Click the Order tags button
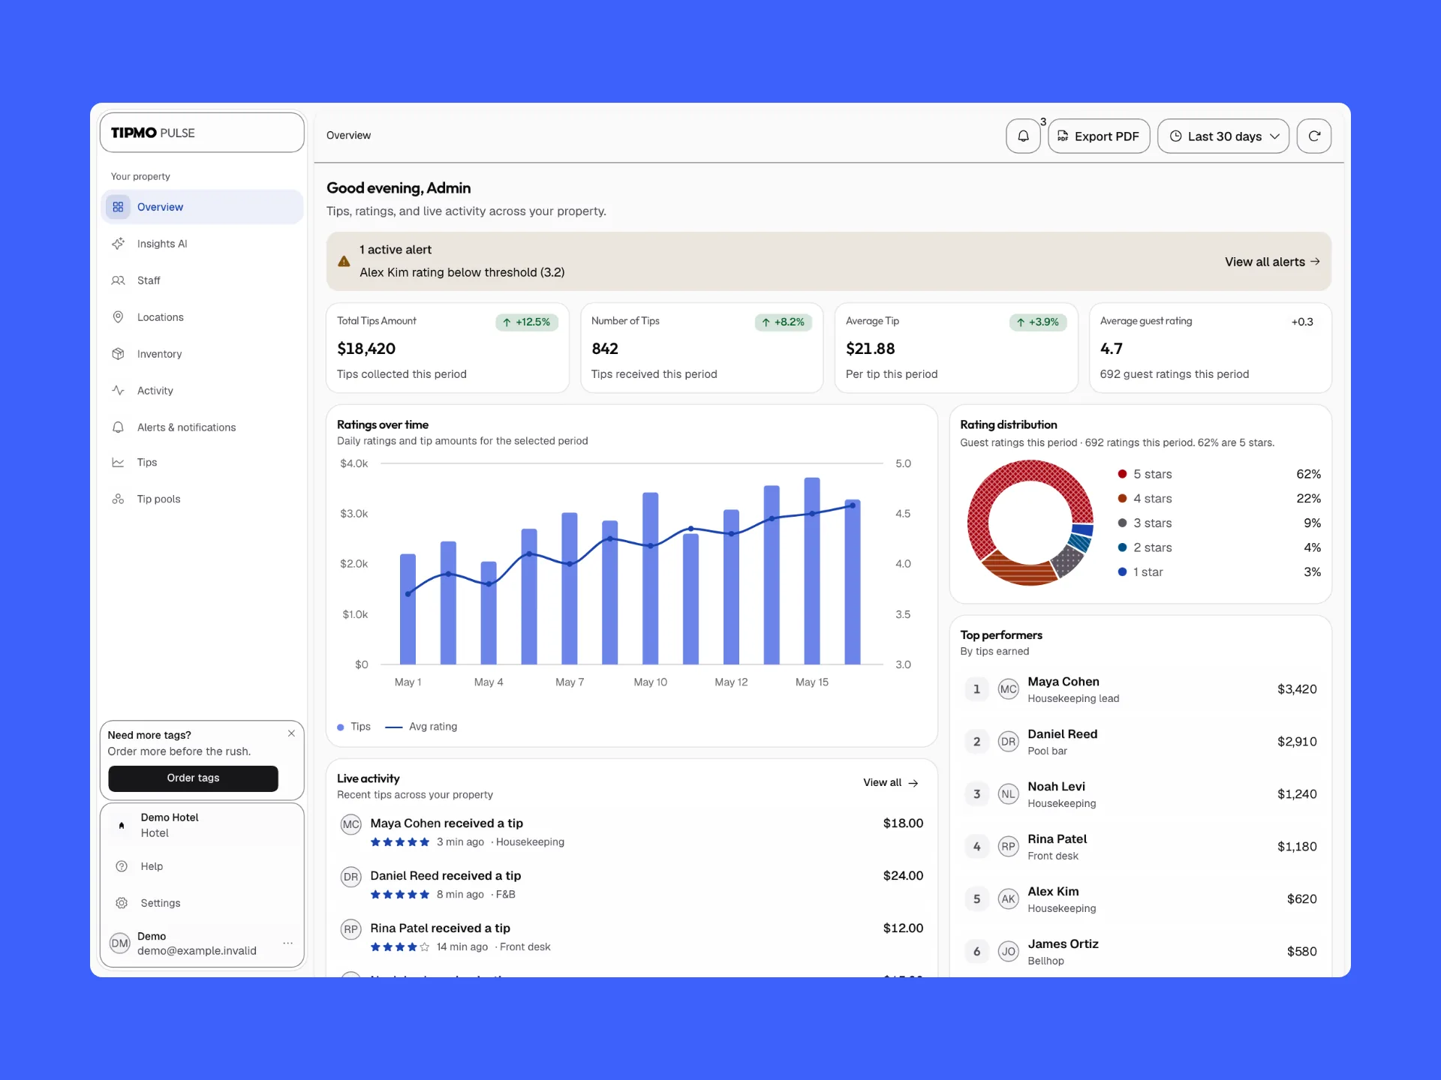The width and height of the screenshot is (1441, 1080). (x=193, y=778)
